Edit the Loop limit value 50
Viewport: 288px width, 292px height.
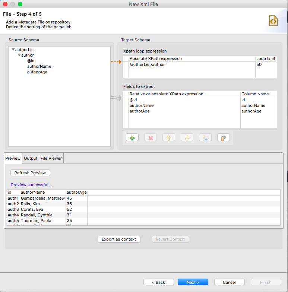coord(266,64)
